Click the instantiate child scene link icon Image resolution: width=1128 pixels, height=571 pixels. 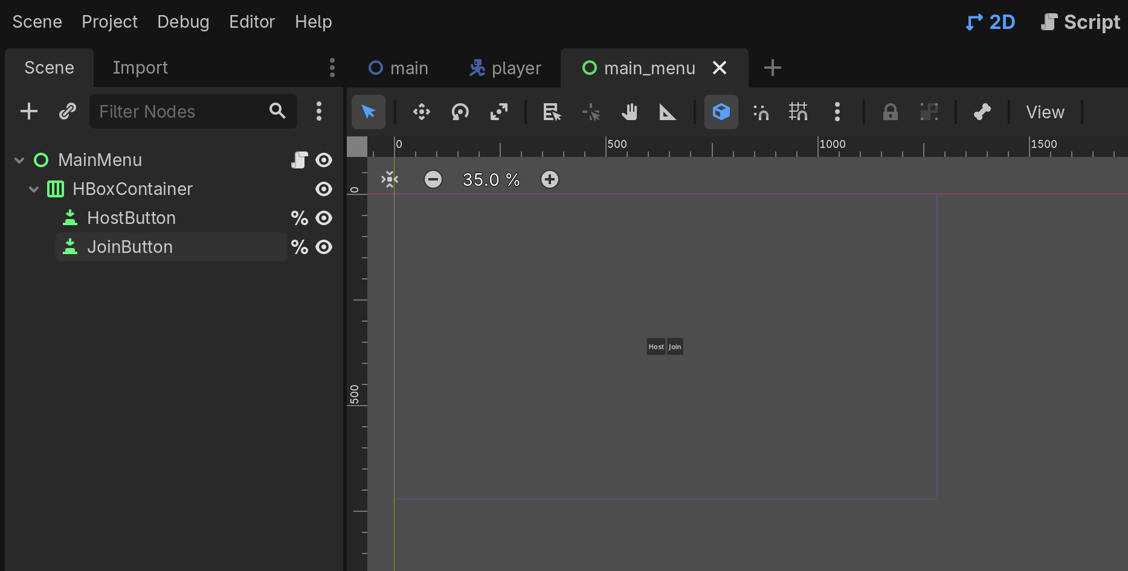tap(67, 111)
